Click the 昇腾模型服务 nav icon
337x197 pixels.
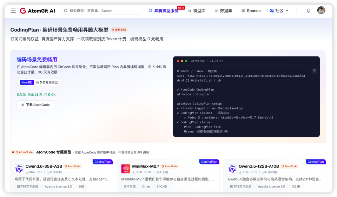click(151, 11)
